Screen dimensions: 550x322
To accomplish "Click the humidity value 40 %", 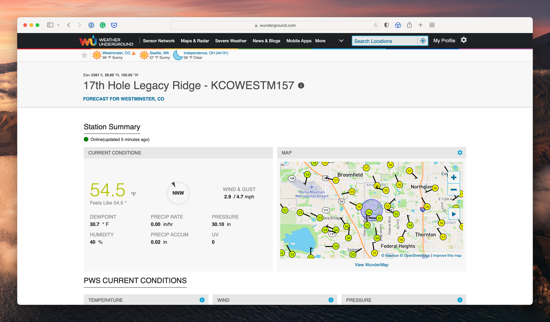I will 96,242.
